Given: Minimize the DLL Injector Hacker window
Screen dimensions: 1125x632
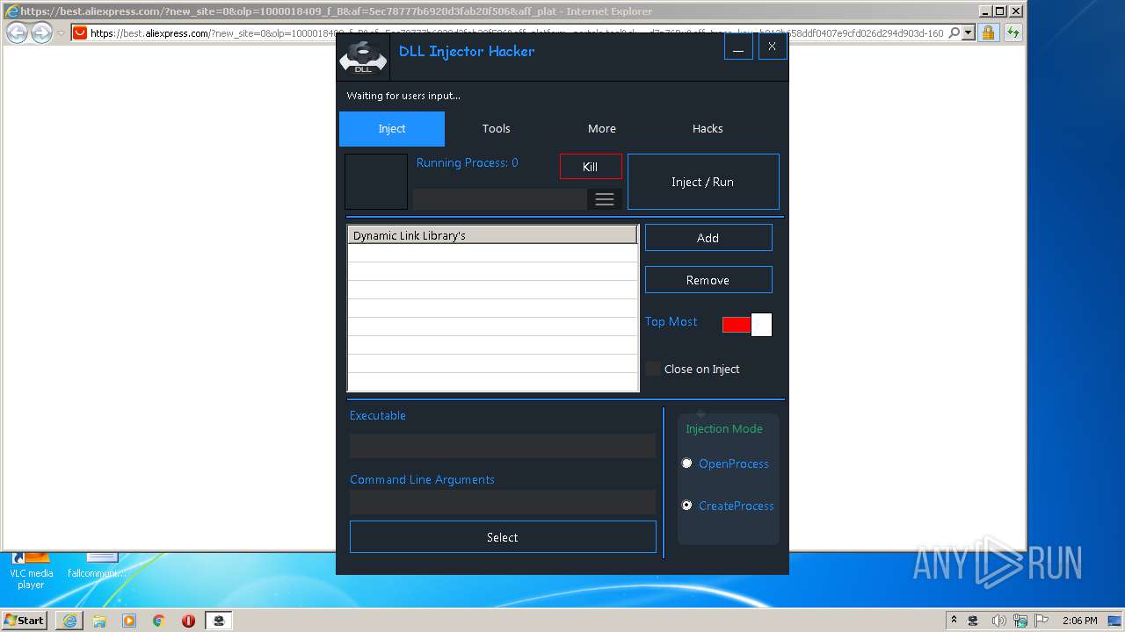Looking at the screenshot, I should pyautogui.click(x=738, y=47).
